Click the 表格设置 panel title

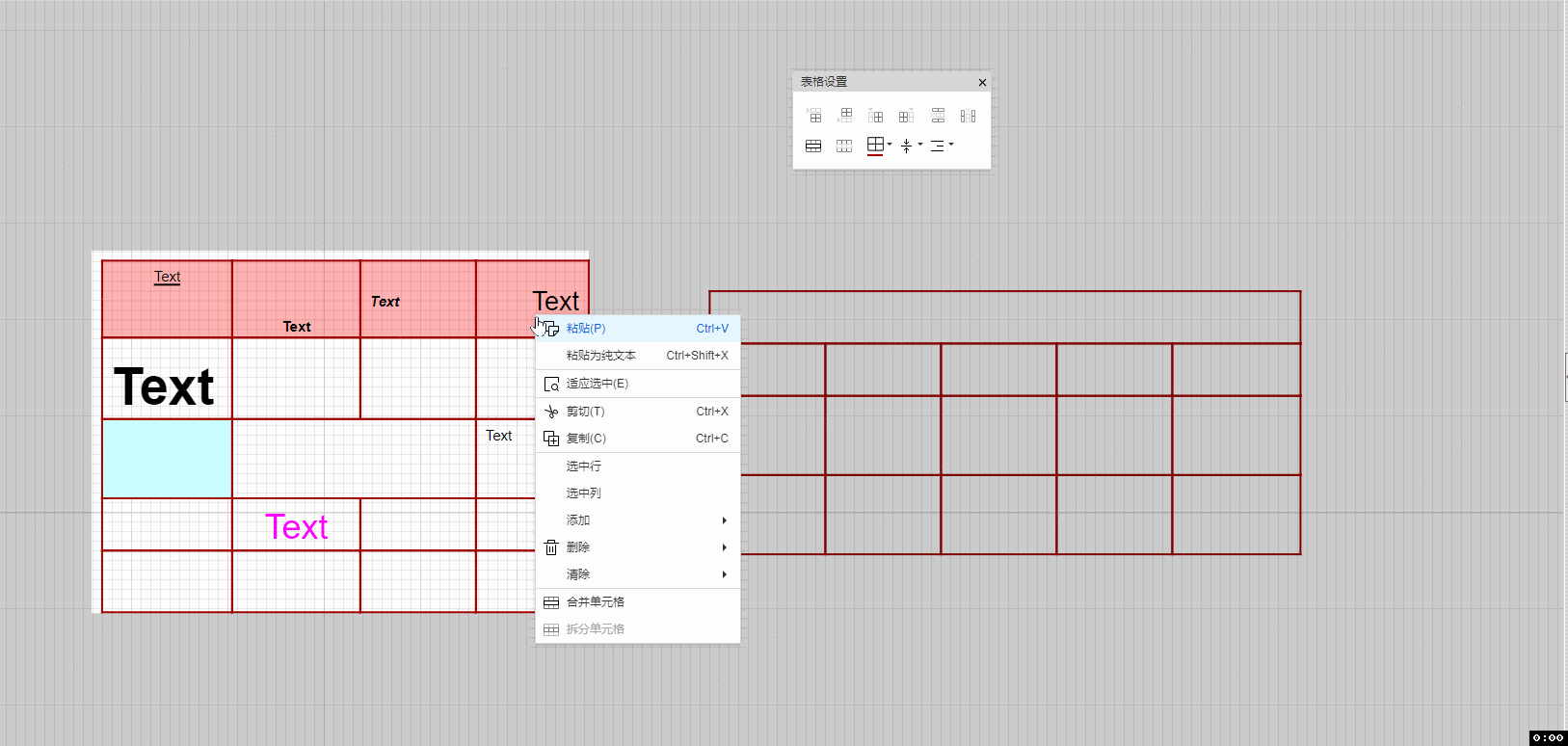(x=824, y=82)
